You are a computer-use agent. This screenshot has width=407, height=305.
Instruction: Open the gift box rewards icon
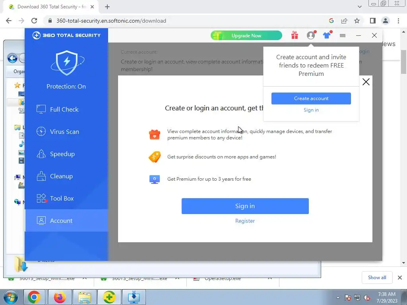pos(295,35)
